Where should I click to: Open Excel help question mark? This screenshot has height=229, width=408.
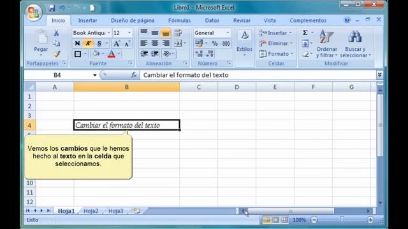click(347, 20)
